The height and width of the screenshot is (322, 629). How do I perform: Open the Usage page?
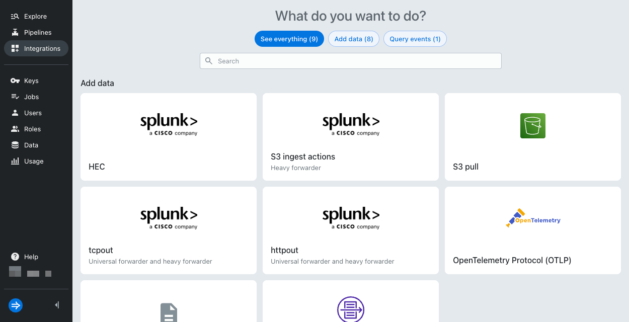(36, 161)
